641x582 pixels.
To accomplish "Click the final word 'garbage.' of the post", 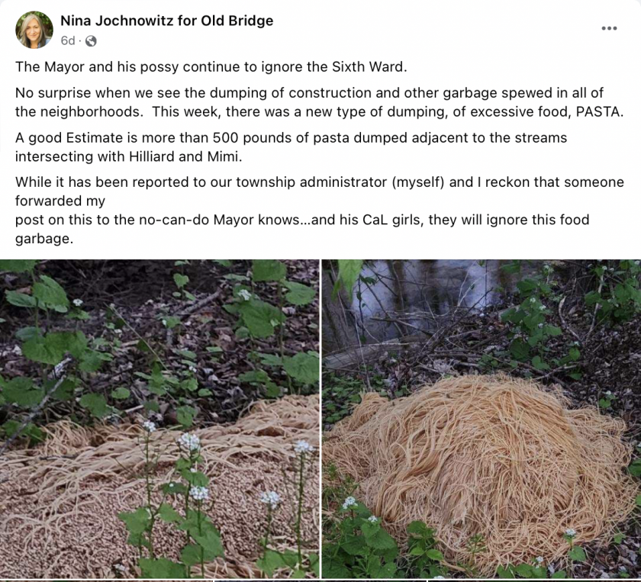I will pos(44,239).
